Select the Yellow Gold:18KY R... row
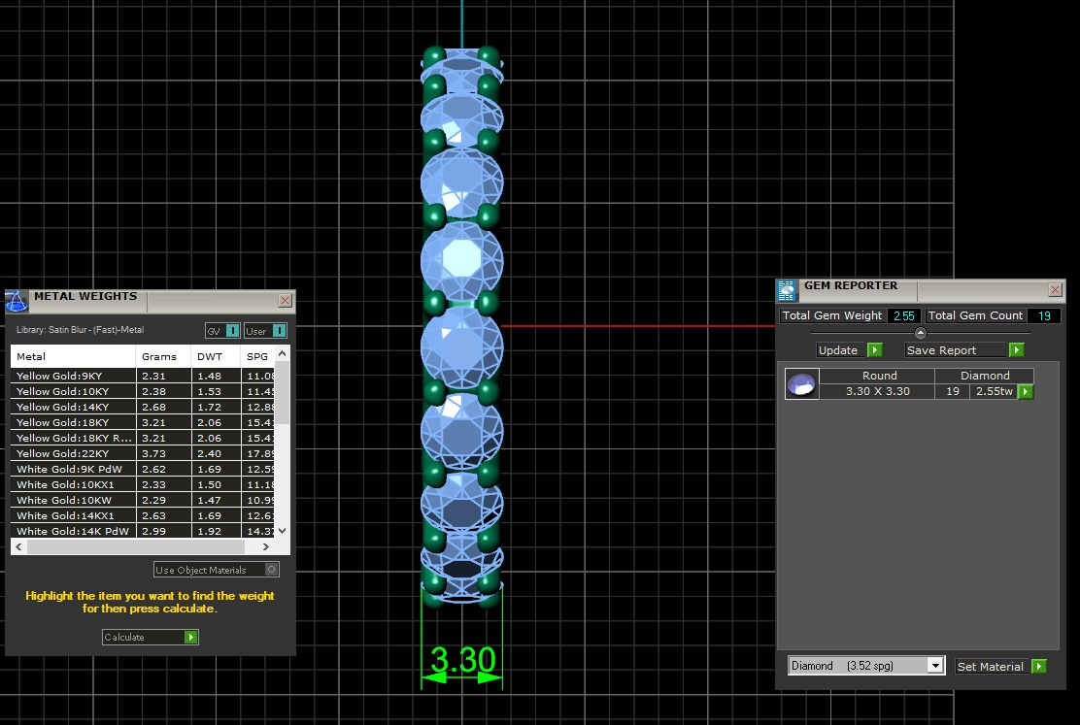The height and width of the screenshot is (725, 1080). (x=144, y=438)
